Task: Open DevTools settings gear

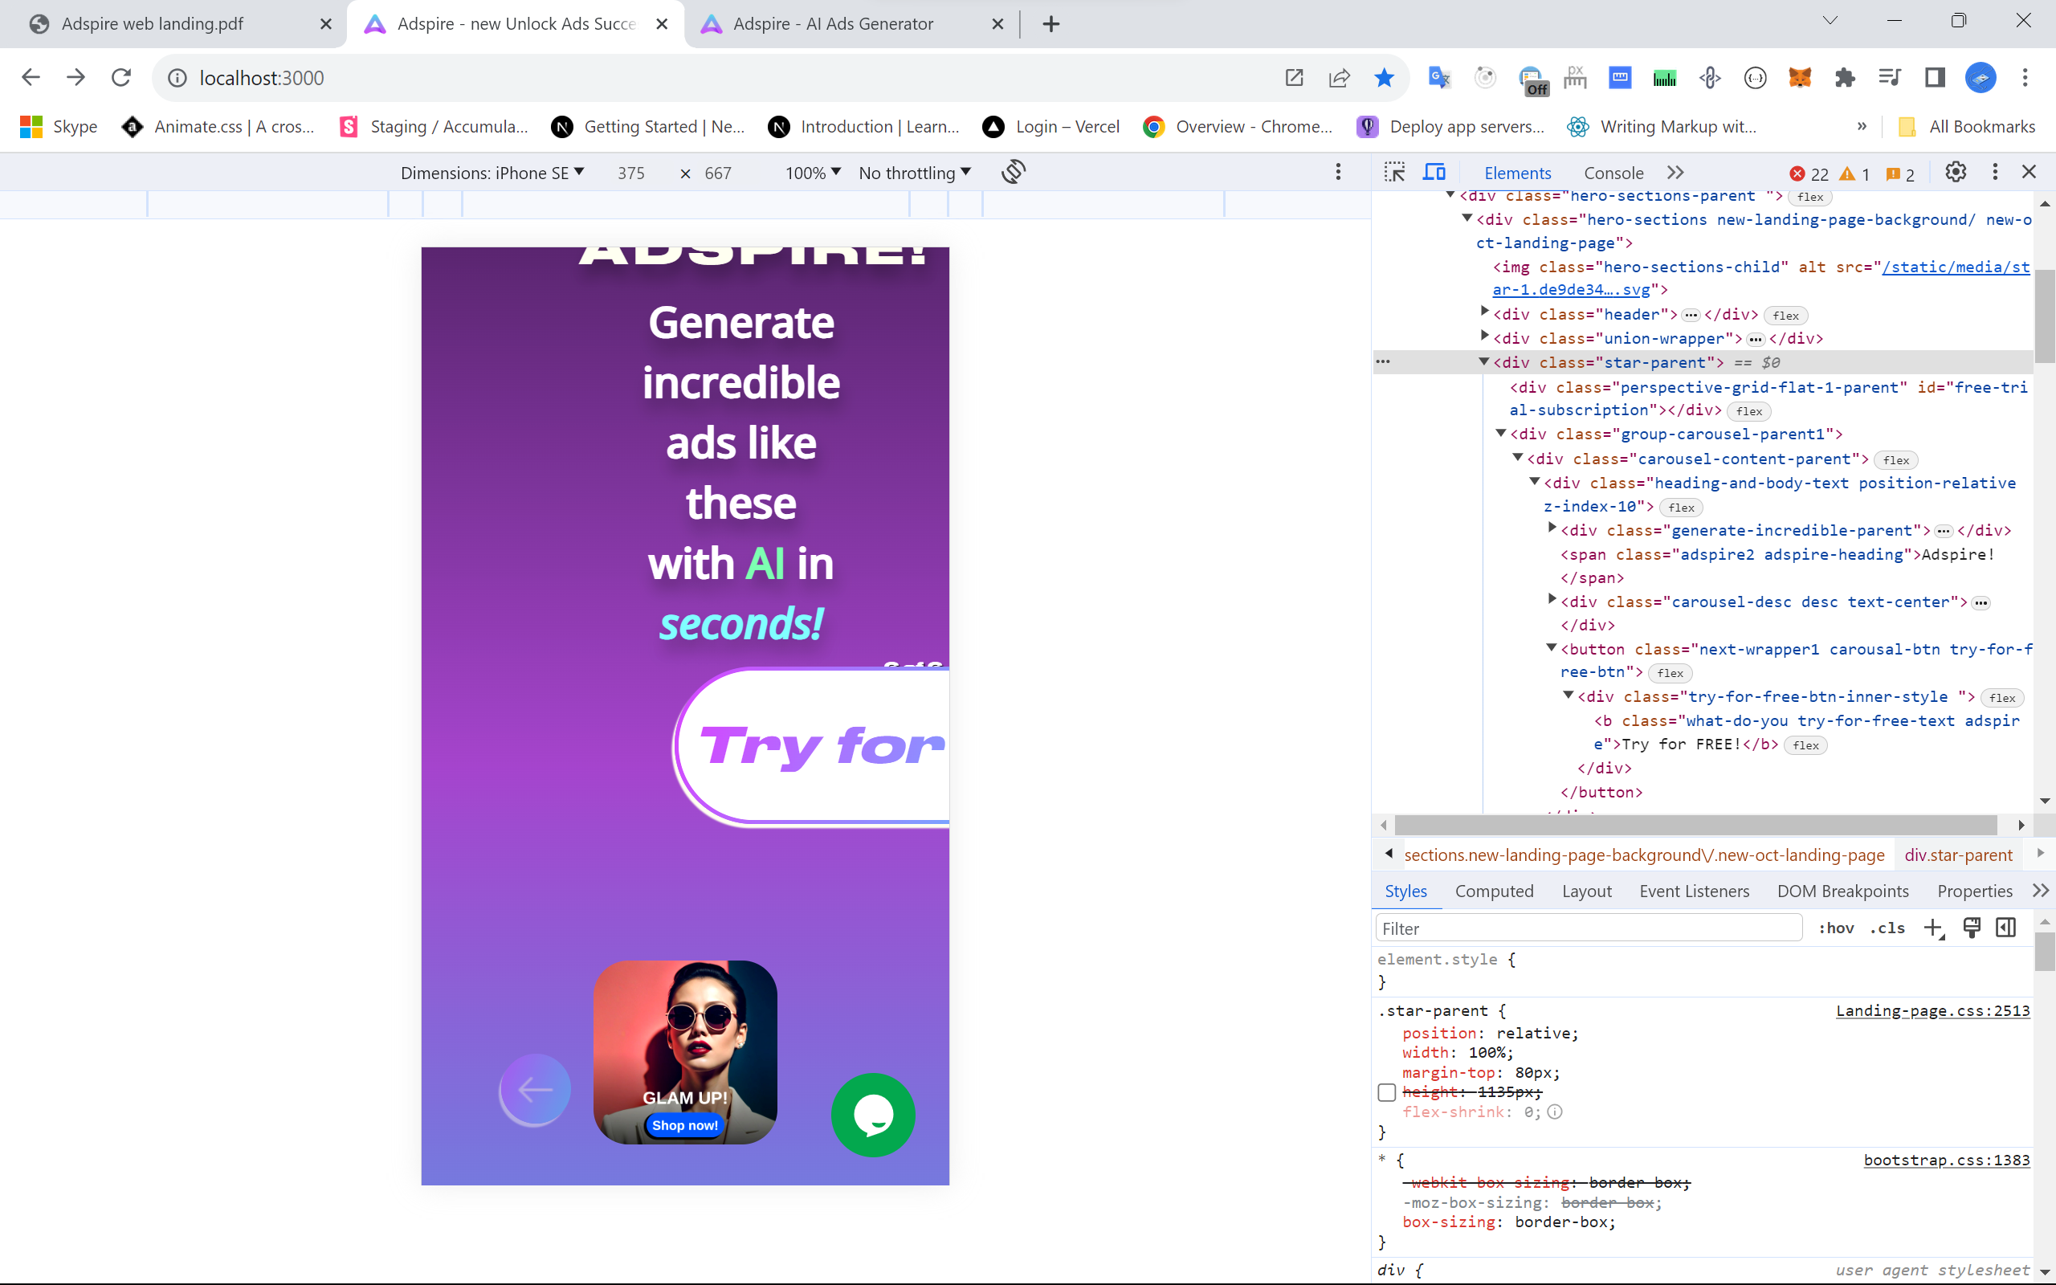Action: 1955,173
